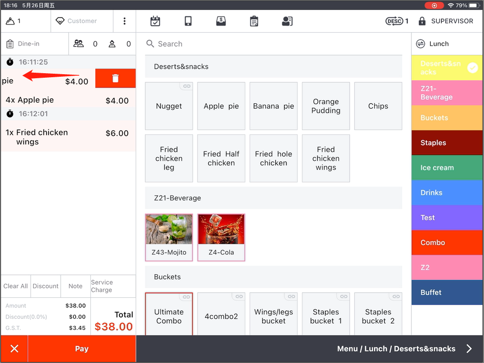
Task: Select the Z4-Cola drink thumbnail
Action: click(221, 237)
